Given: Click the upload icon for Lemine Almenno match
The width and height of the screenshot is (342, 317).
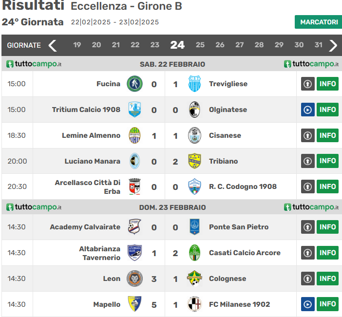Looking at the screenshot, I should 307,135.
